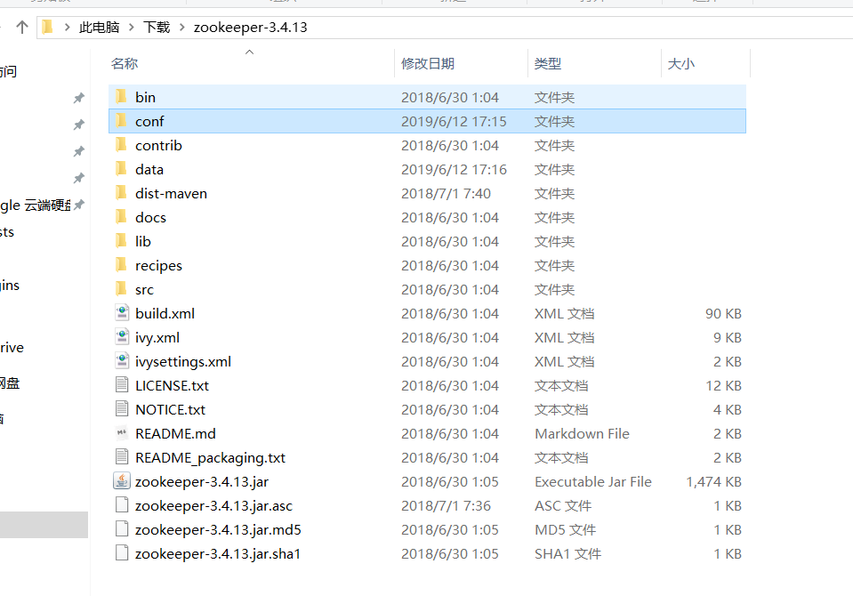Screen dimensions: 853x596
Task: Click the README.md markdown icon
Action: (122, 433)
